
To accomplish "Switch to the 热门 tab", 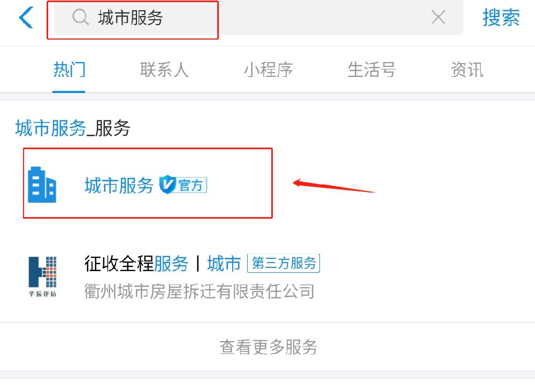I will 69,70.
